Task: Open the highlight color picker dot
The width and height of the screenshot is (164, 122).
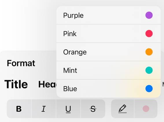Action: pos(146,109)
